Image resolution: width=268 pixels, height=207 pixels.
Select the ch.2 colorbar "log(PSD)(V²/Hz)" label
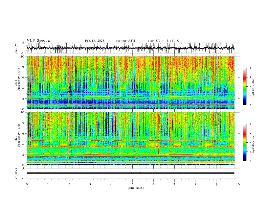(253, 144)
